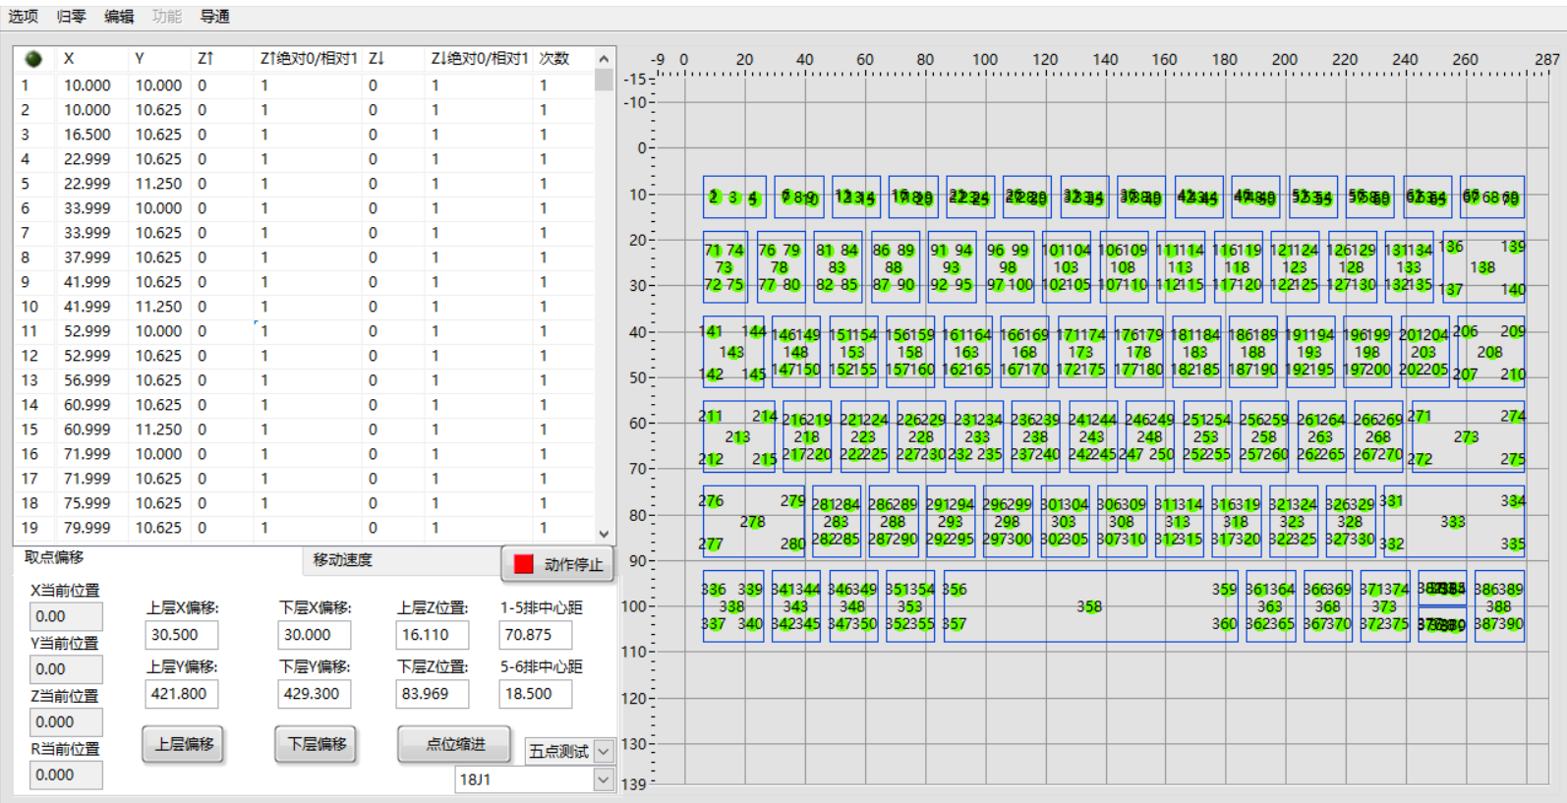The image size is (1567, 803).
Task: Open the 归零 menu
Action: click(71, 17)
